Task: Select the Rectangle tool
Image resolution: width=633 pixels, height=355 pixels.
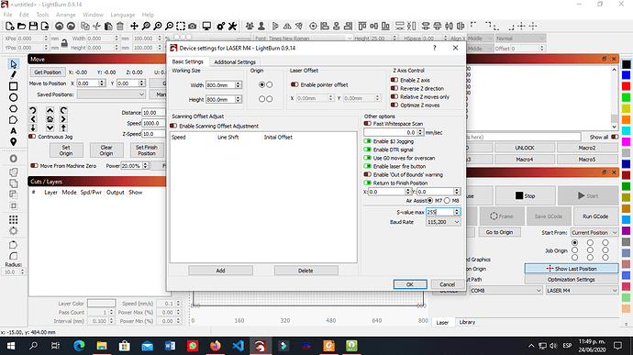Action: point(14,86)
